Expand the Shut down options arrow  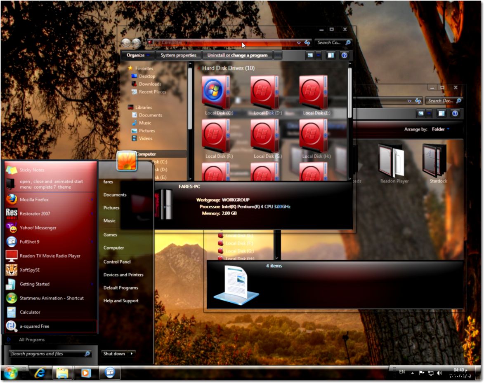pos(131,353)
